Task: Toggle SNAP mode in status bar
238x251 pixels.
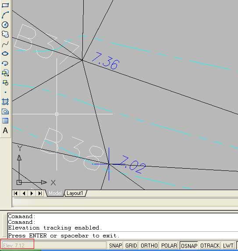Action: [115, 246]
